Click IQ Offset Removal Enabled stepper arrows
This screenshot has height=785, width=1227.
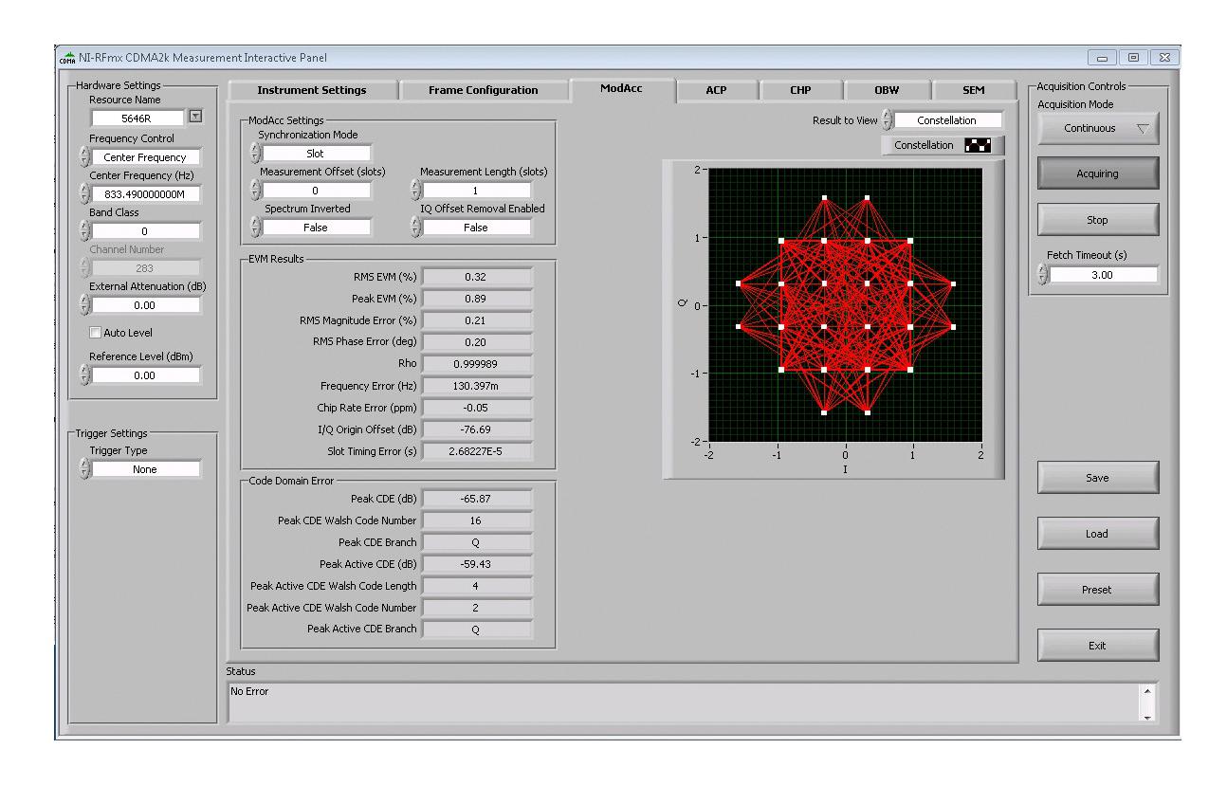[x=415, y=228]
